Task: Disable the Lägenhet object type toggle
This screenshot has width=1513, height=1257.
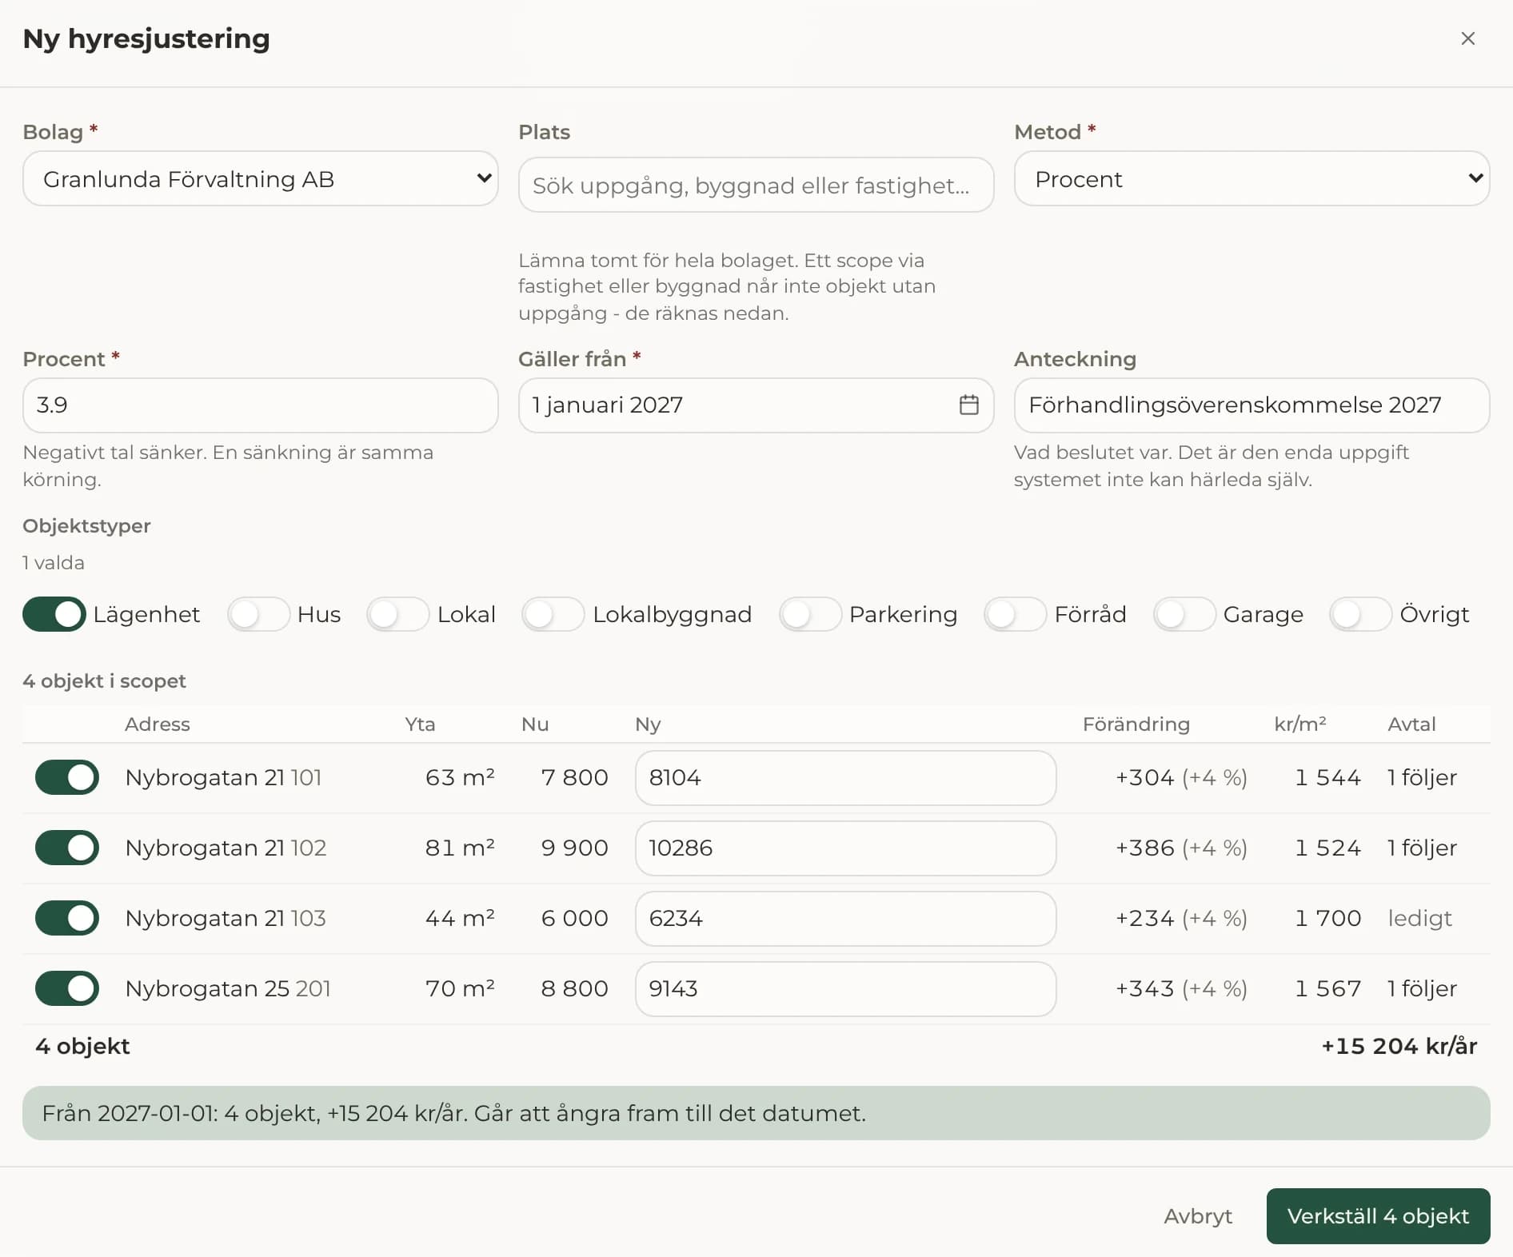Action: point(54,614)
